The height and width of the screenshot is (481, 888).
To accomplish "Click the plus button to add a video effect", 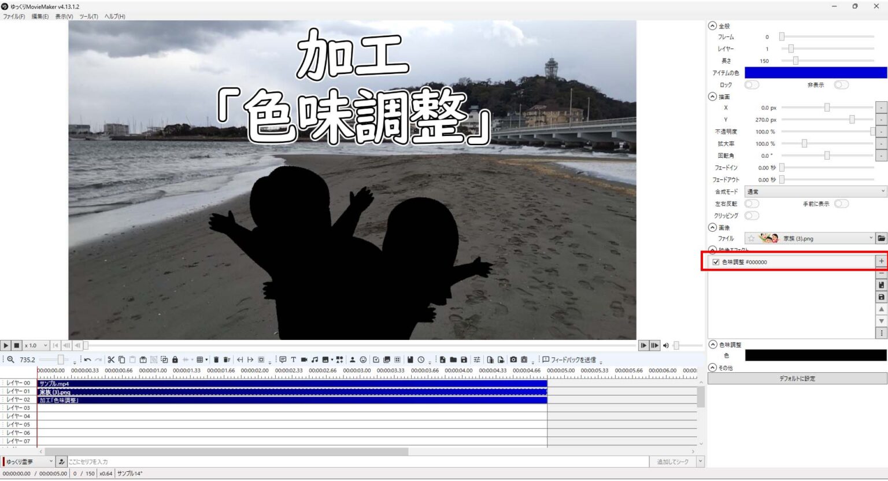I will click(x=881, y=261).
